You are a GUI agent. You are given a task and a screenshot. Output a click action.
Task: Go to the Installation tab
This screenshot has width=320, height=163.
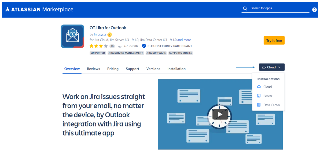(176, 69)
